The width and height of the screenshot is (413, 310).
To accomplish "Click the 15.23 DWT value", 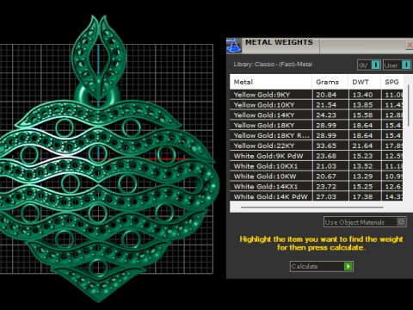I will [x=362, y=156].
